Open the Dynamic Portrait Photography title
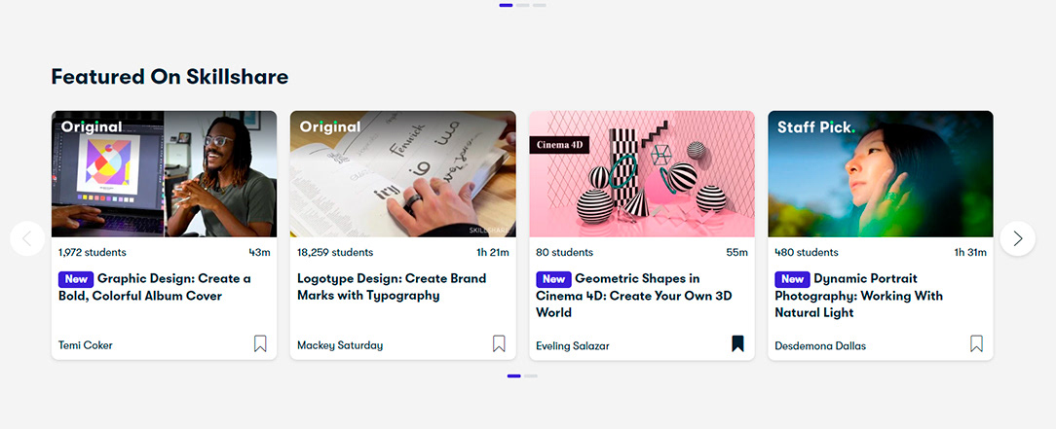 858,296
